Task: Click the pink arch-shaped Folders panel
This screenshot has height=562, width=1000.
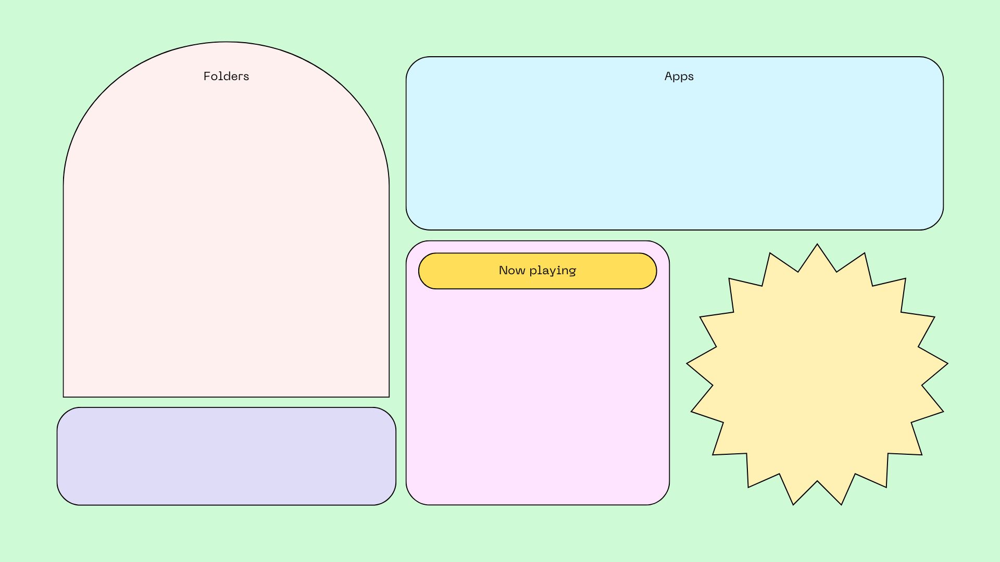Action: pos(226,234)
